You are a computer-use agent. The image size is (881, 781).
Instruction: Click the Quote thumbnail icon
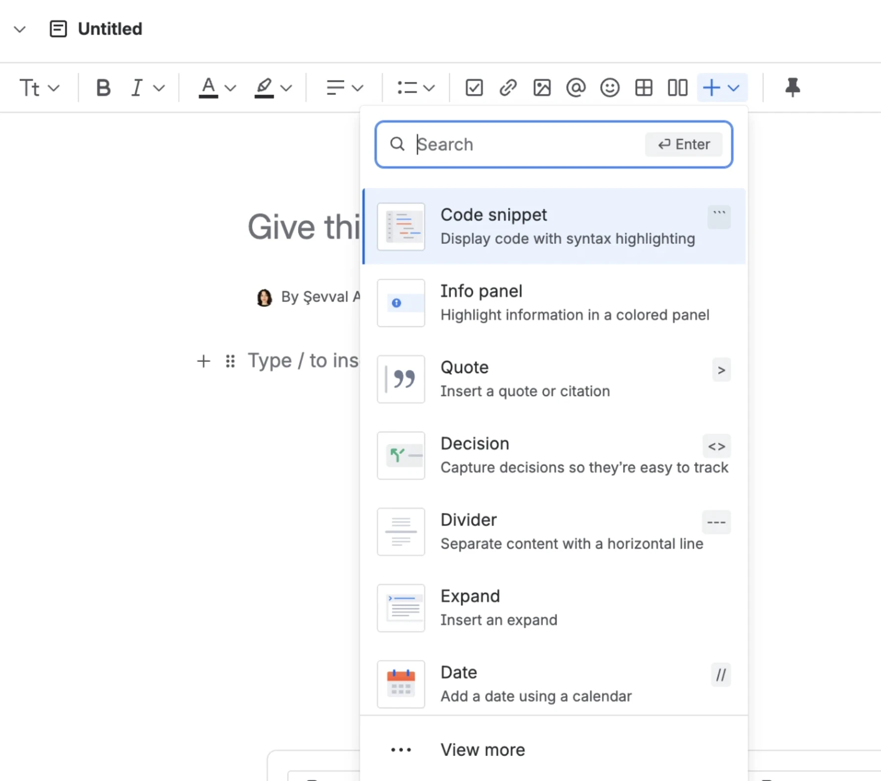pos(401,379)
